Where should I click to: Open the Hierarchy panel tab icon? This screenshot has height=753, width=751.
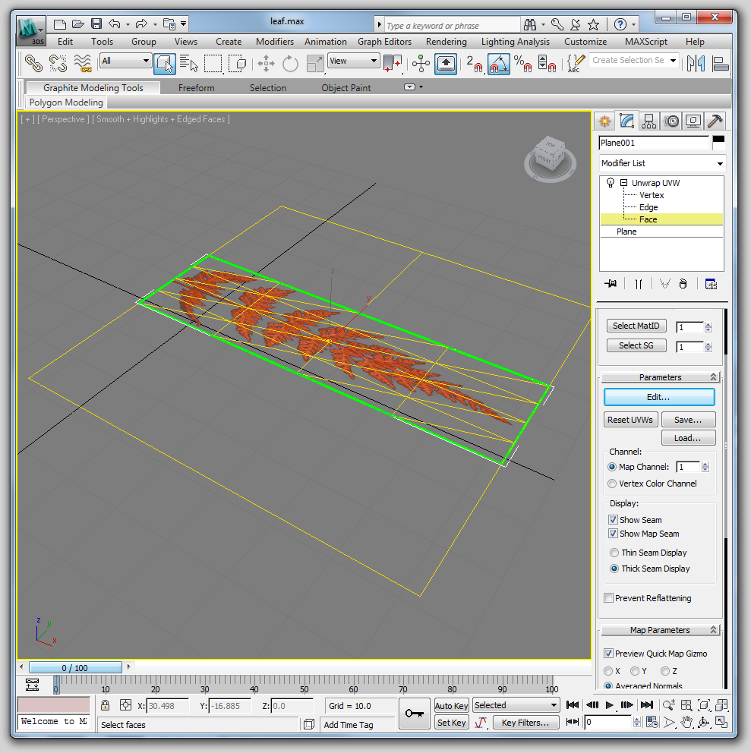pyautogui.click(x=648, y=121)
